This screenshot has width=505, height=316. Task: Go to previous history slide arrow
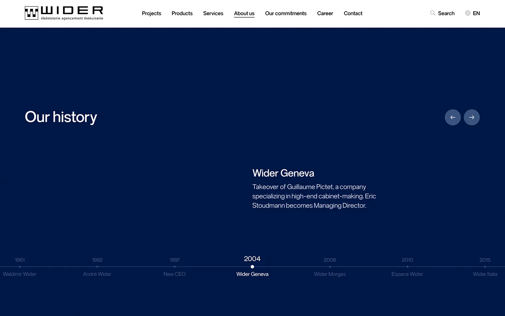(453, 117)
